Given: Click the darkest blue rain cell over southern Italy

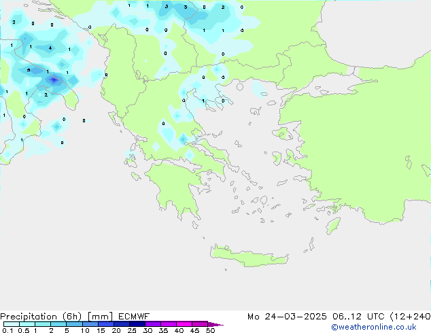Looking at the screenshot, I should 54,80.
